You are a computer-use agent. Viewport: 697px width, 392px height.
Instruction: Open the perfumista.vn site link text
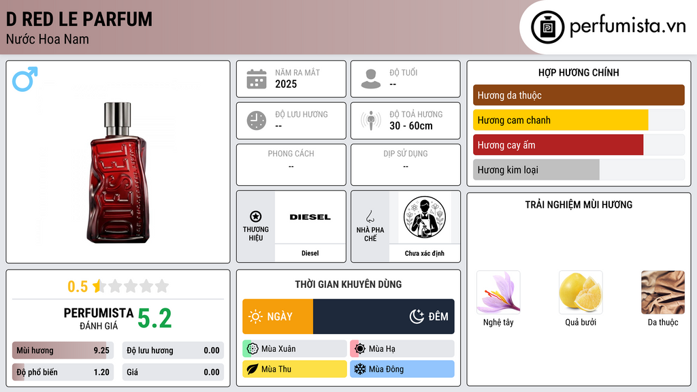[628, 27]
